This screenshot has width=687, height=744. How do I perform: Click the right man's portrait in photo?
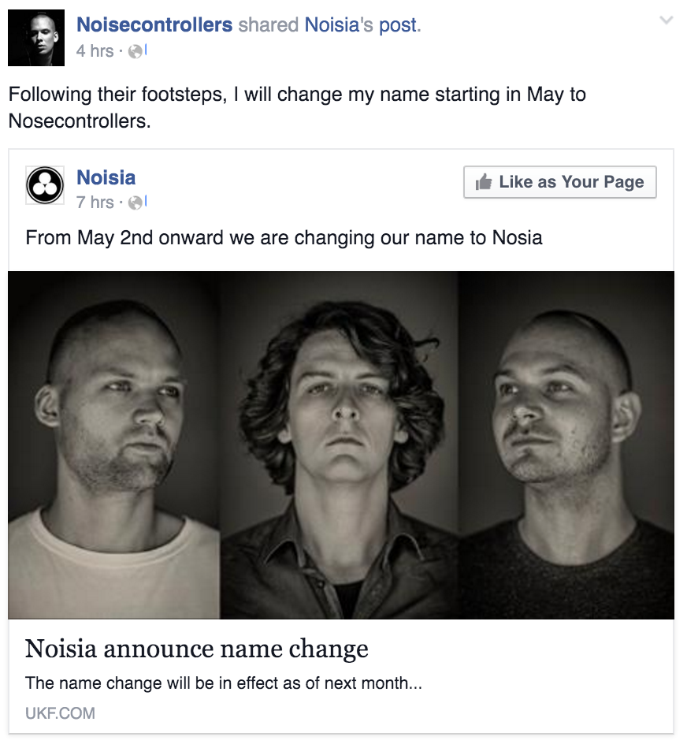[x=566, y=445]
